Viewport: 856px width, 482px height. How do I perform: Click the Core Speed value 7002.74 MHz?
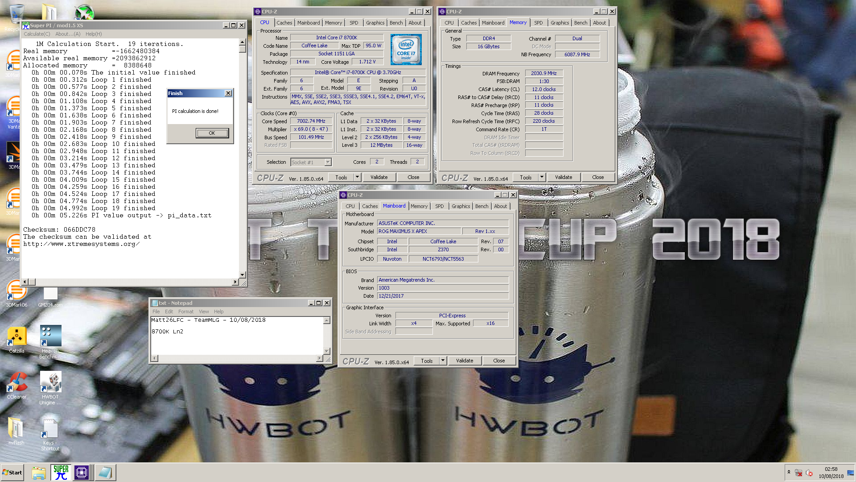[311, 121]
